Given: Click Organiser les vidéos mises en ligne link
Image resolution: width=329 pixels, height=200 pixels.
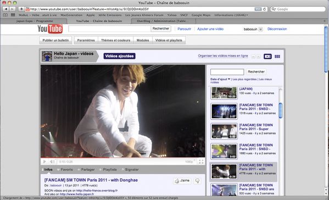Looking at the screenshot, I should click(223, 56).
